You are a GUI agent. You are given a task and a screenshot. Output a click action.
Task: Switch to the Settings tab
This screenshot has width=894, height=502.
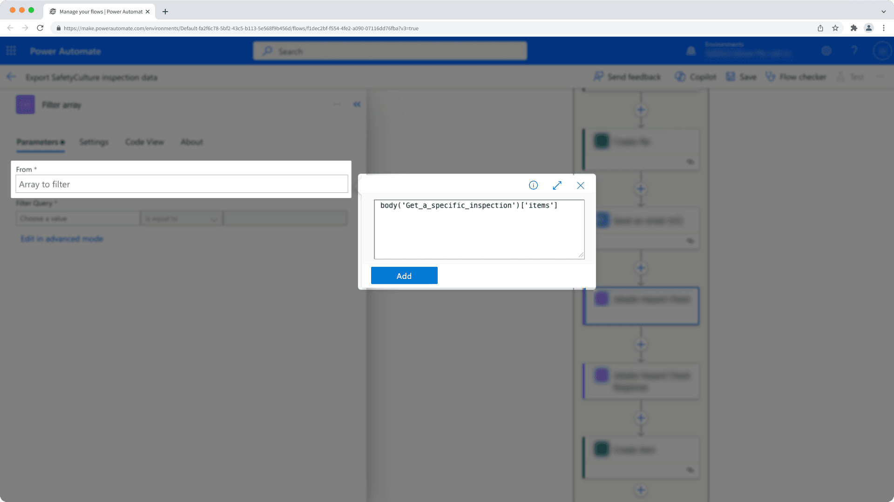pyautogui.click(x=94, y=142)
